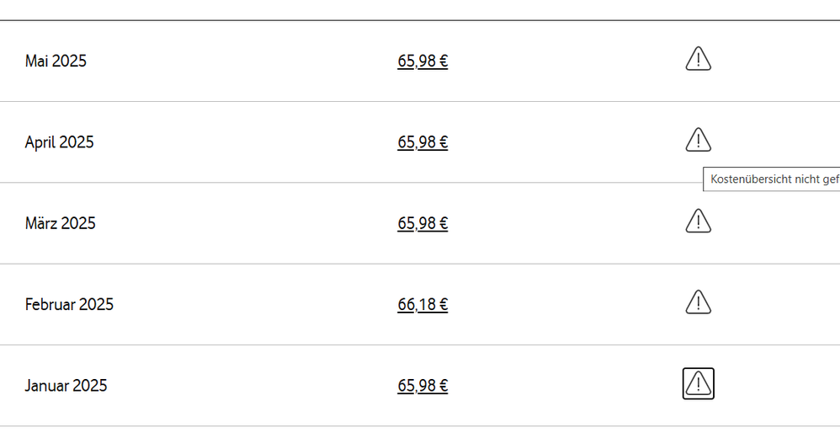Viewport: 840px width, 438px height.
Task: Click the Februar 2025 month label
Action: 69,305
